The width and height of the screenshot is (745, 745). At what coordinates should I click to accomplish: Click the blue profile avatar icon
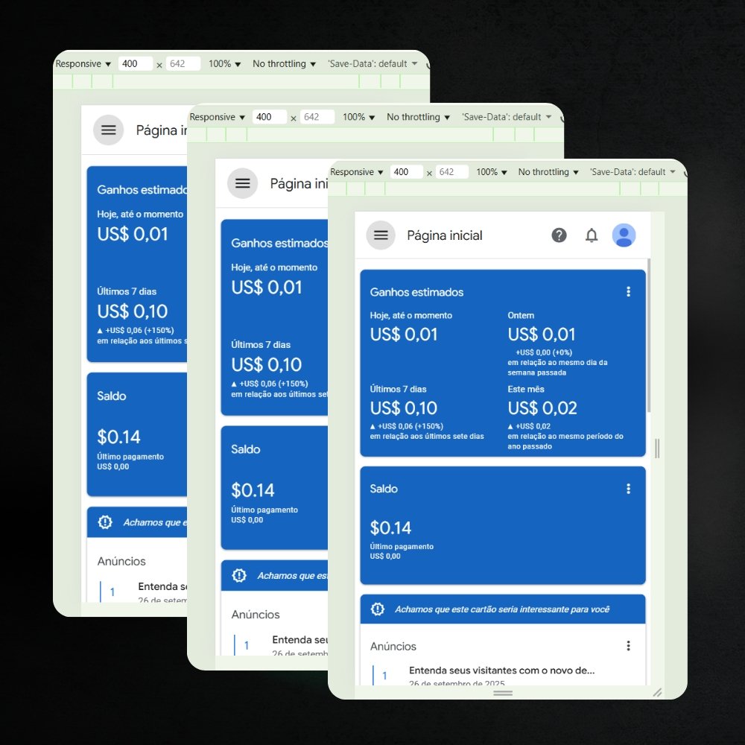click(x=624, y=235)
